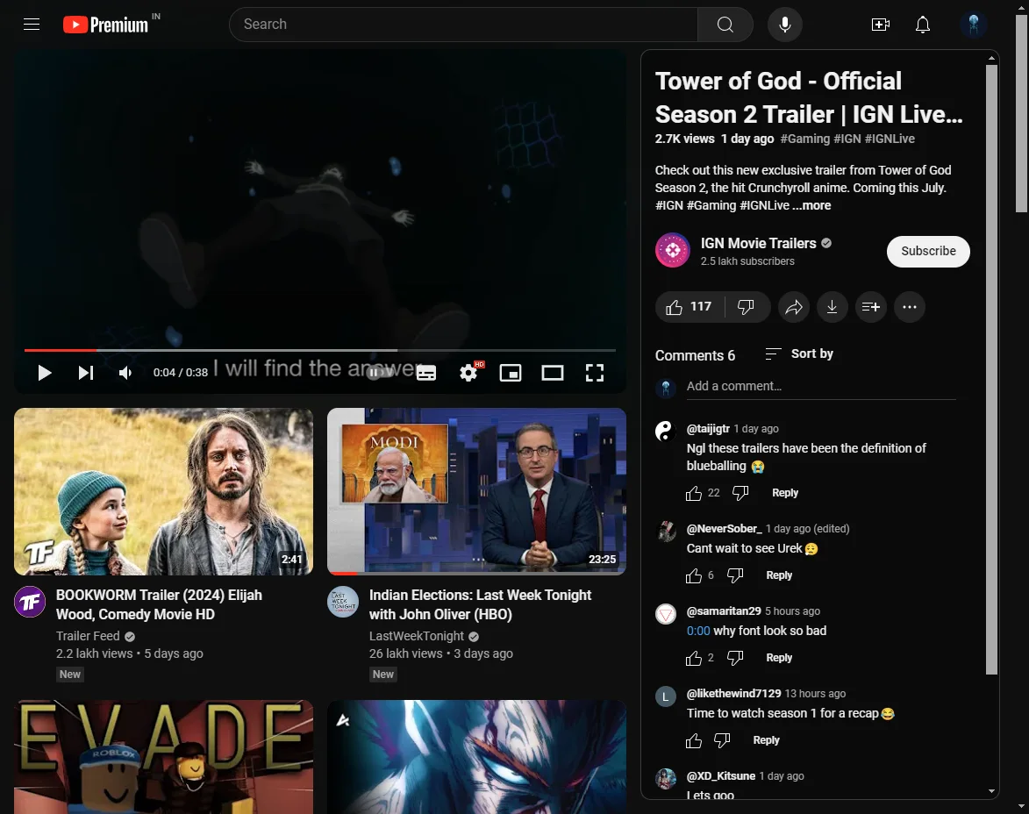The image size is (1029, 814).
Task: Click the #Gaming hashtag above description
Action: coord(804,139)
